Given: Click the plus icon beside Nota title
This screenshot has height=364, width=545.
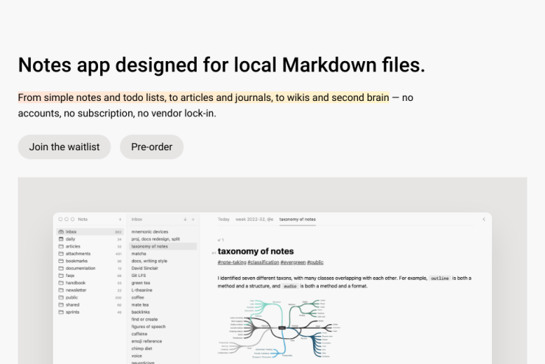Looking at the screenshot, I should [120, 220].
